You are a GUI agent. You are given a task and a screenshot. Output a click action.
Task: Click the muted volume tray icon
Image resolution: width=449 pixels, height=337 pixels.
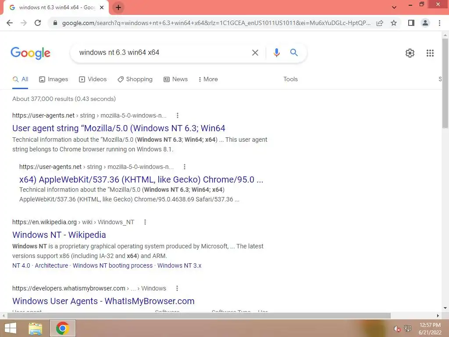click(x=397, y=329)
